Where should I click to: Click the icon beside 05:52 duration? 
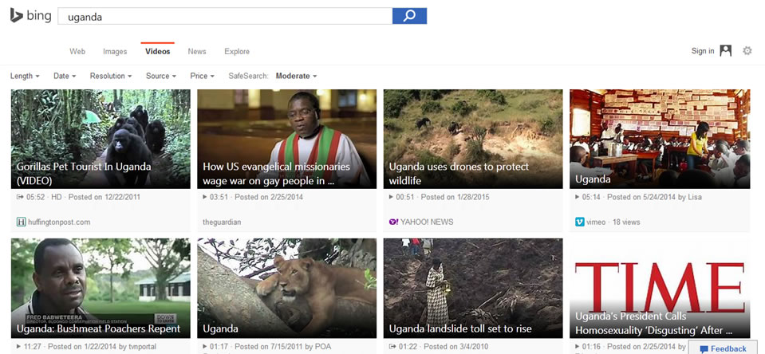coord(19,197)
